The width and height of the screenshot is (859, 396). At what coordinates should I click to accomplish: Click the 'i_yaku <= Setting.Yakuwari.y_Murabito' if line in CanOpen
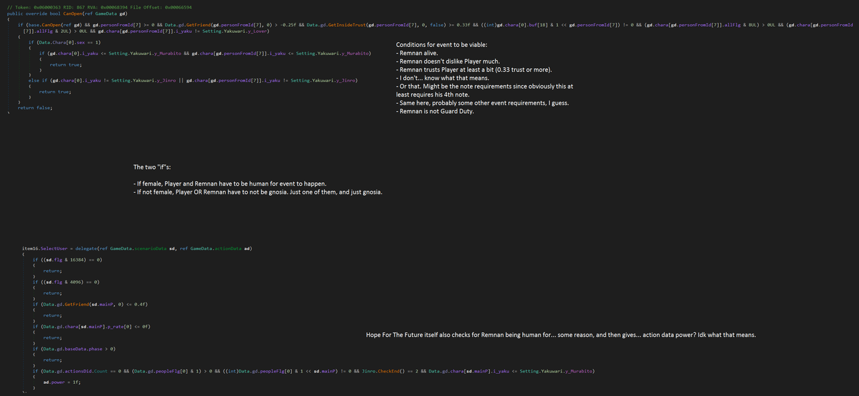205,53
